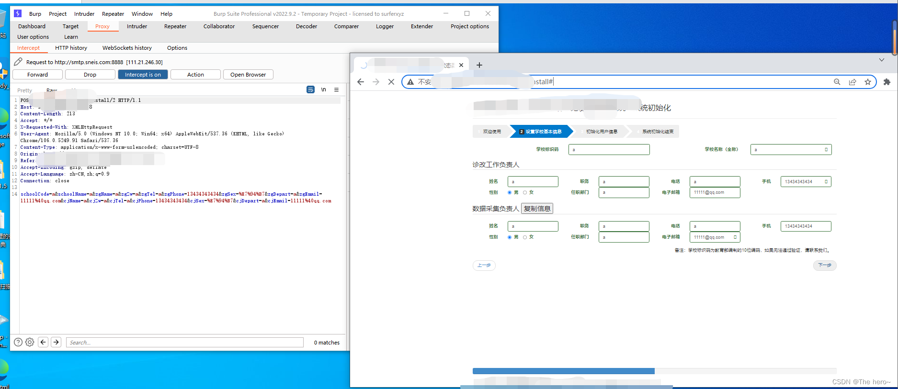Click the 下一步 next step button
This screenshot has width=898, height=389.
pyautogui.click(x=825, y=265)
